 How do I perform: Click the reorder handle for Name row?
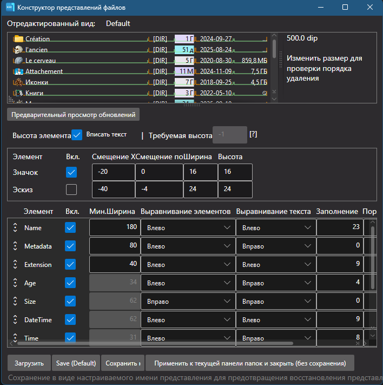[x=15, y=228]
